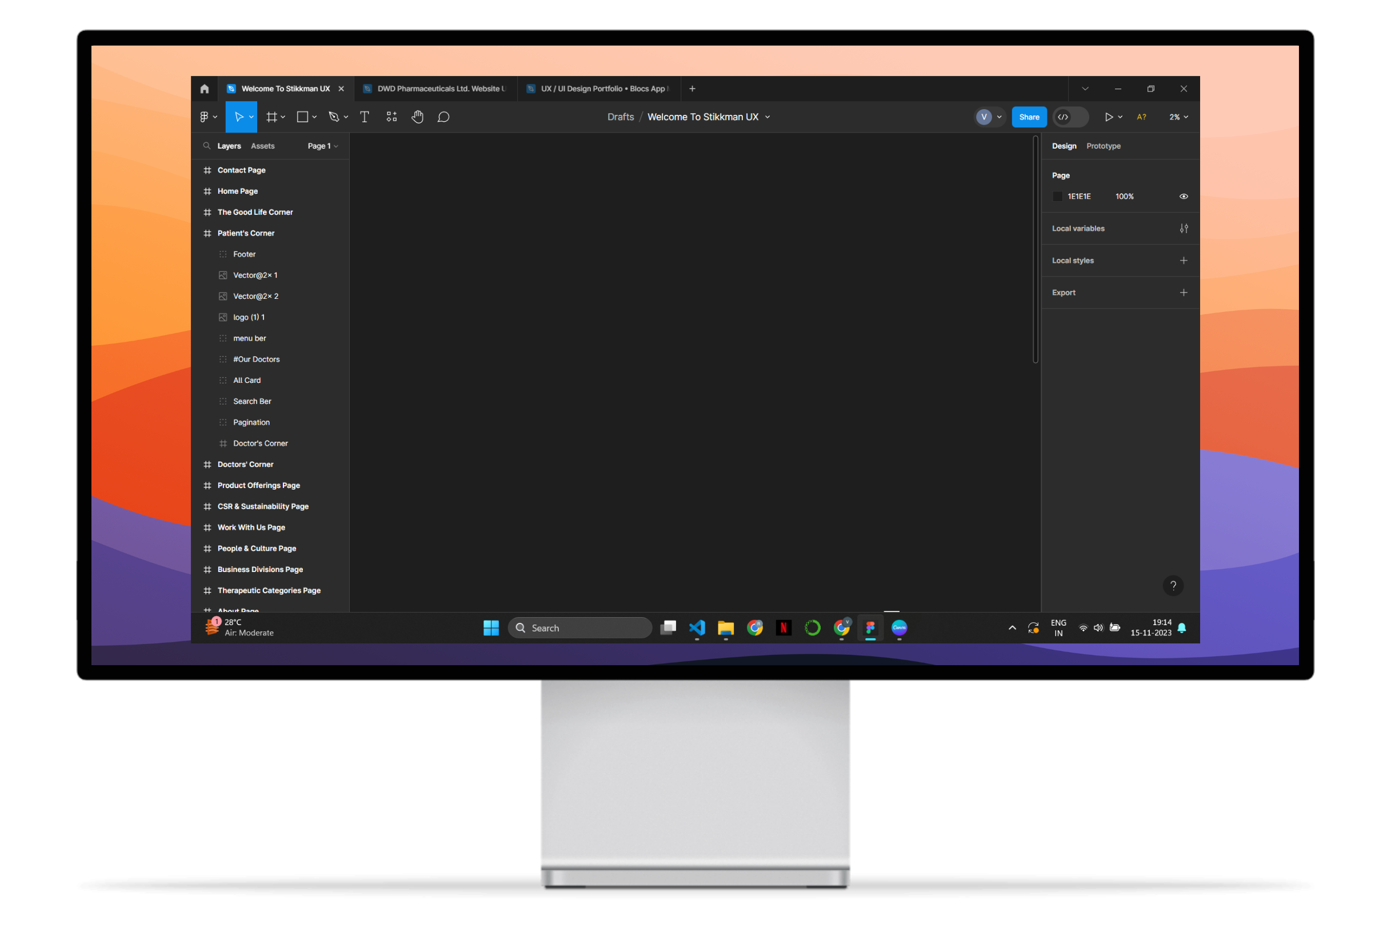Open presentation options dropdown chevron
Image resolution: width=1391 pixels, height=932 pixels.
pyautogui.click(x=1120, y=117)
